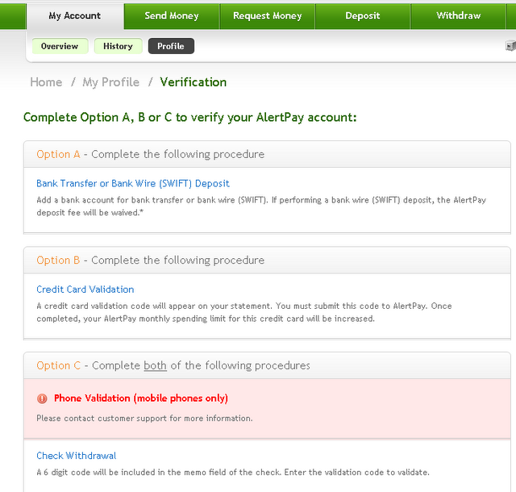Open the History sub-tab
516x492 pixels.
click(x=119, y=46)
